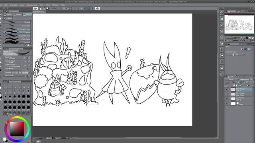Screen dimensions: 255x143
Task: Click the Navigator canvas thumbnail
Action: [239, 24]
